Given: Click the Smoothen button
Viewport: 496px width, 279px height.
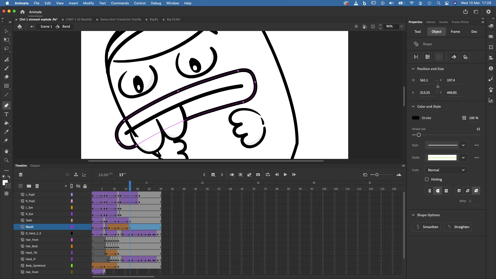Looking at the screenshot, I should click(x=426, y=227).
